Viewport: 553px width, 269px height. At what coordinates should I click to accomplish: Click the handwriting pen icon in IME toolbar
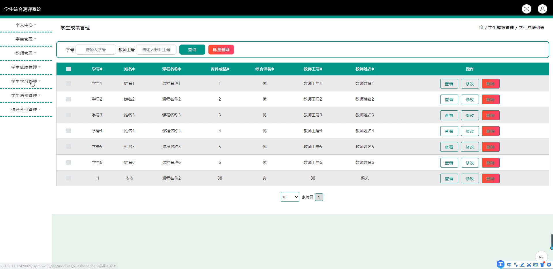click(x=522, y=265)
